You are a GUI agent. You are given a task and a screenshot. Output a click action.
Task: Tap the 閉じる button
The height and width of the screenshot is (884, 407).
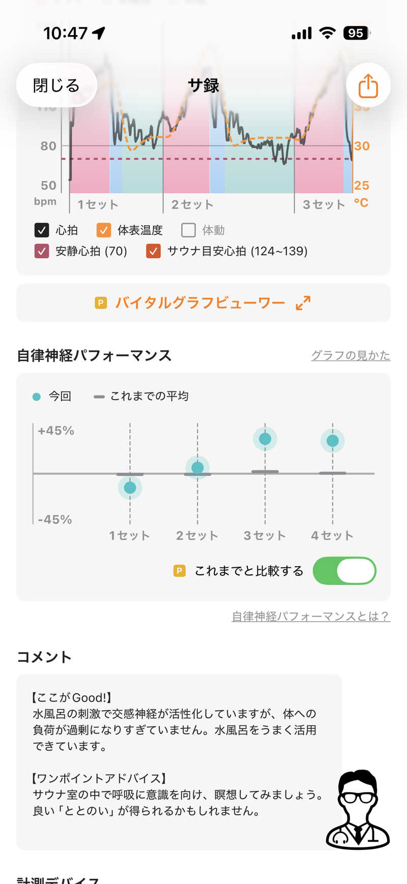pyautogui.click(x=56, y=85)
